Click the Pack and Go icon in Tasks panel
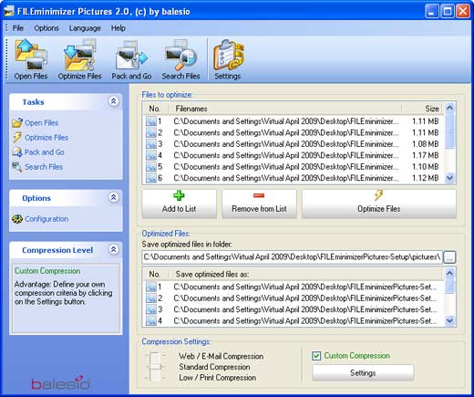Image resolution: width=474 pixels, height=397 pixels. point(17,151)
